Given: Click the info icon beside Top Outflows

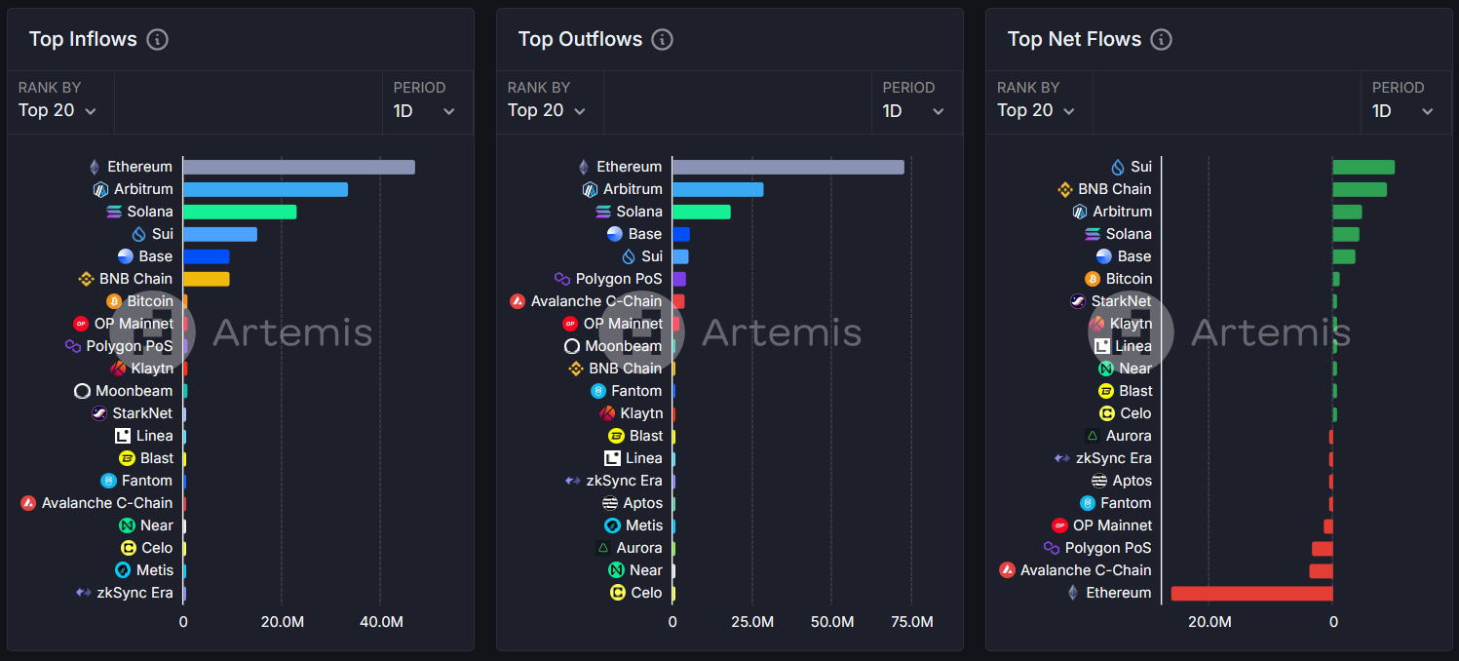Looking at the screenshot, I should 662,39.
